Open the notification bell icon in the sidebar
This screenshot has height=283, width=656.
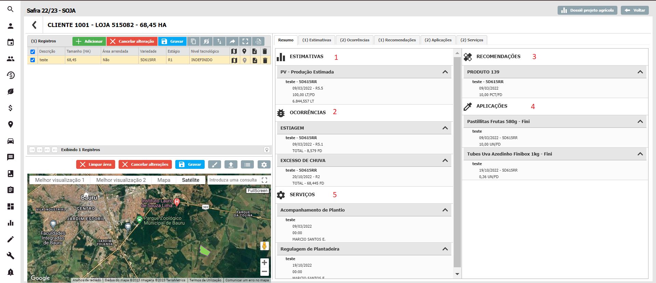[11, 272]
